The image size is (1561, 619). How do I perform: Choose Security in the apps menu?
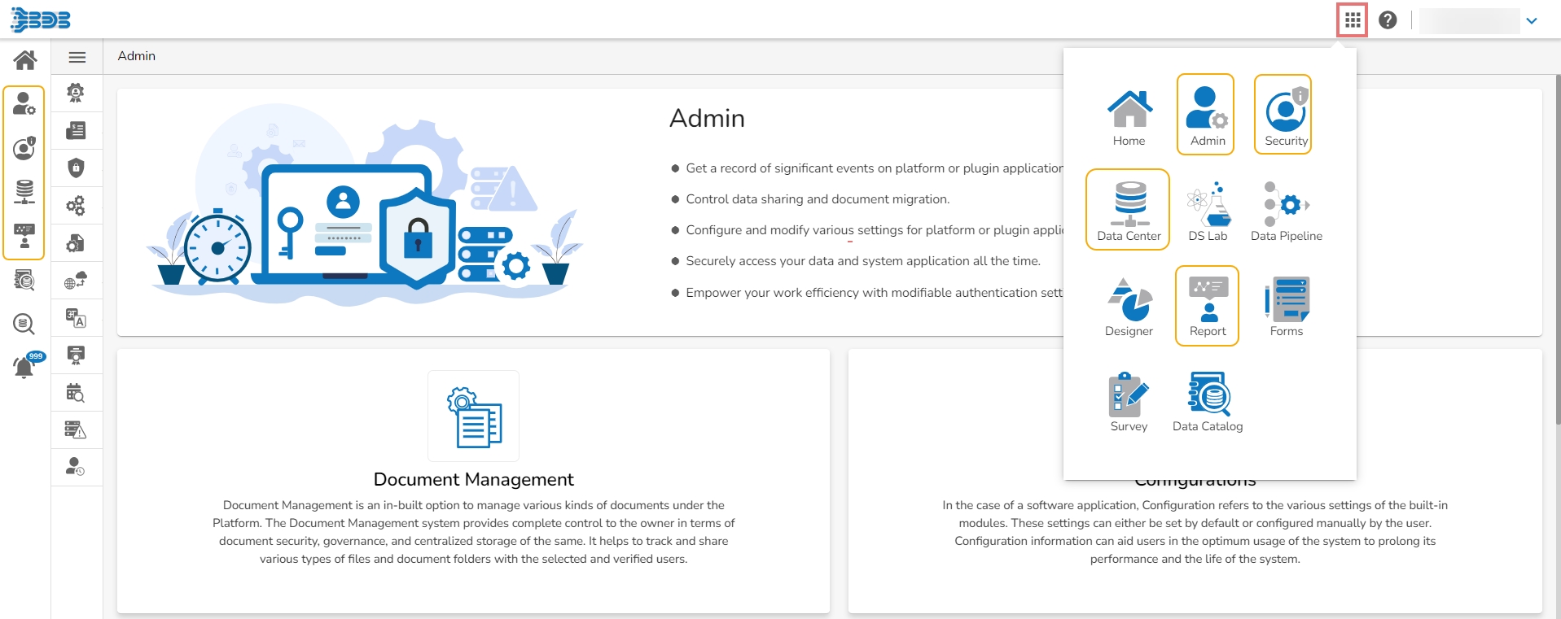click(x=1285, y=115)
